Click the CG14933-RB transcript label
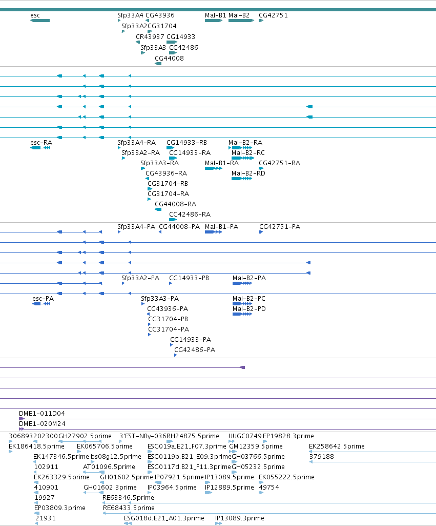Image resolution: width=436 pixels, height=526 pixels. click(x=186, y=143)
